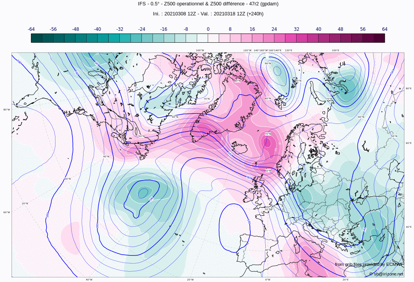Click the '-16' colorbar label
Screen dimensions: 414x282
point(164,29)
